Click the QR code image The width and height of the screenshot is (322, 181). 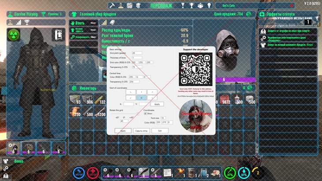click(196, 69)
